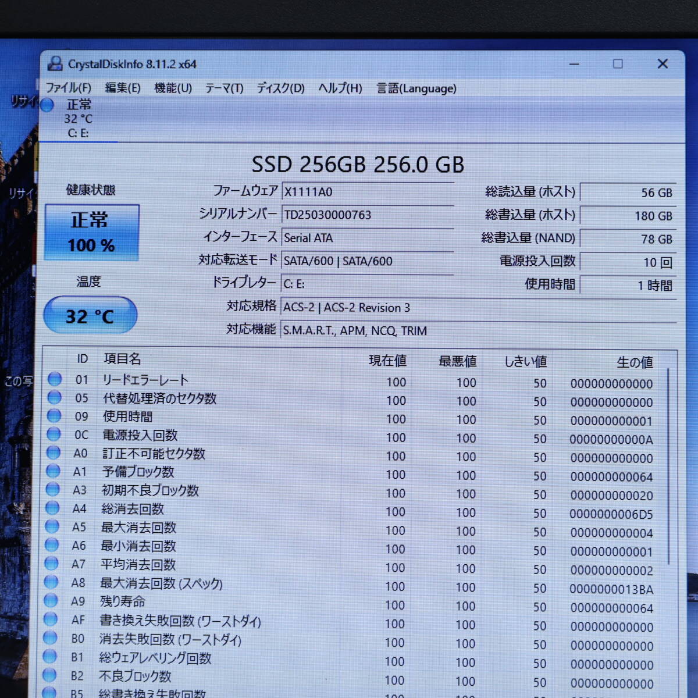Click the ID column header
Viewport: 698px width, 698px height.
click(x=82, y=359)
